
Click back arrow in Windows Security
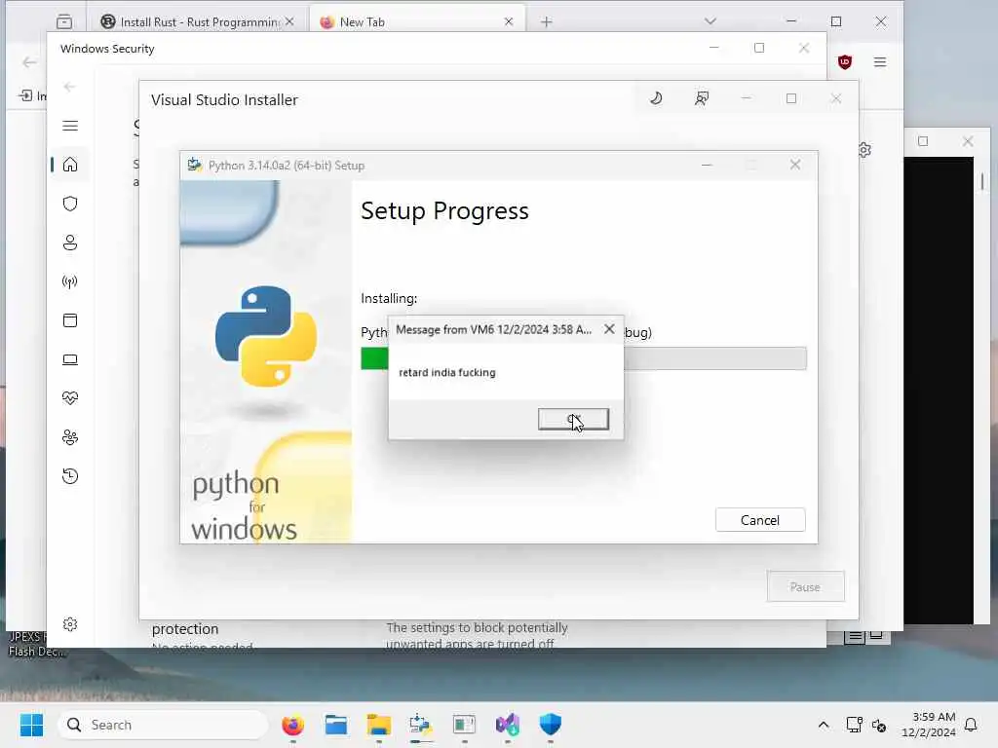(70, 87)
